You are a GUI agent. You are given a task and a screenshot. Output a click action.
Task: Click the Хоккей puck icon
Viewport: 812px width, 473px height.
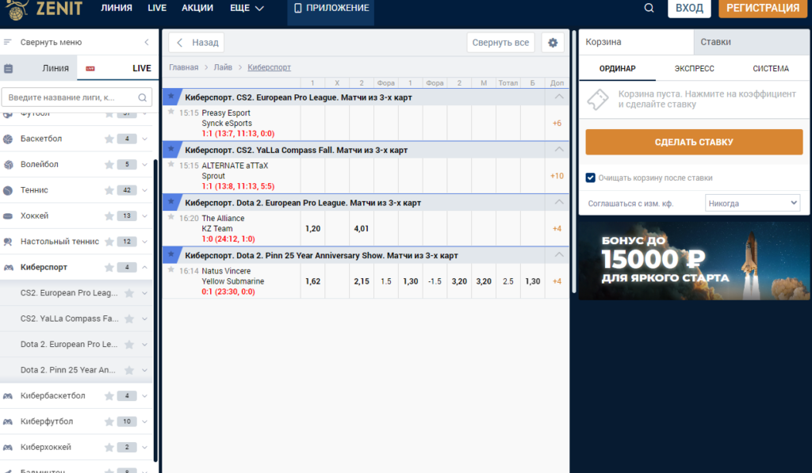(x=8, y=216)
